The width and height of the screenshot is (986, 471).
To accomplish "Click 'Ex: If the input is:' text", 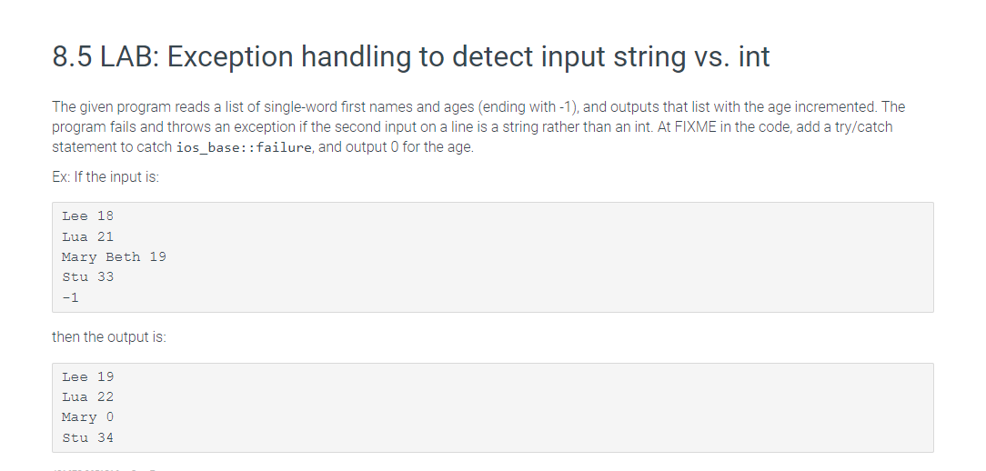I will point(106,177).
